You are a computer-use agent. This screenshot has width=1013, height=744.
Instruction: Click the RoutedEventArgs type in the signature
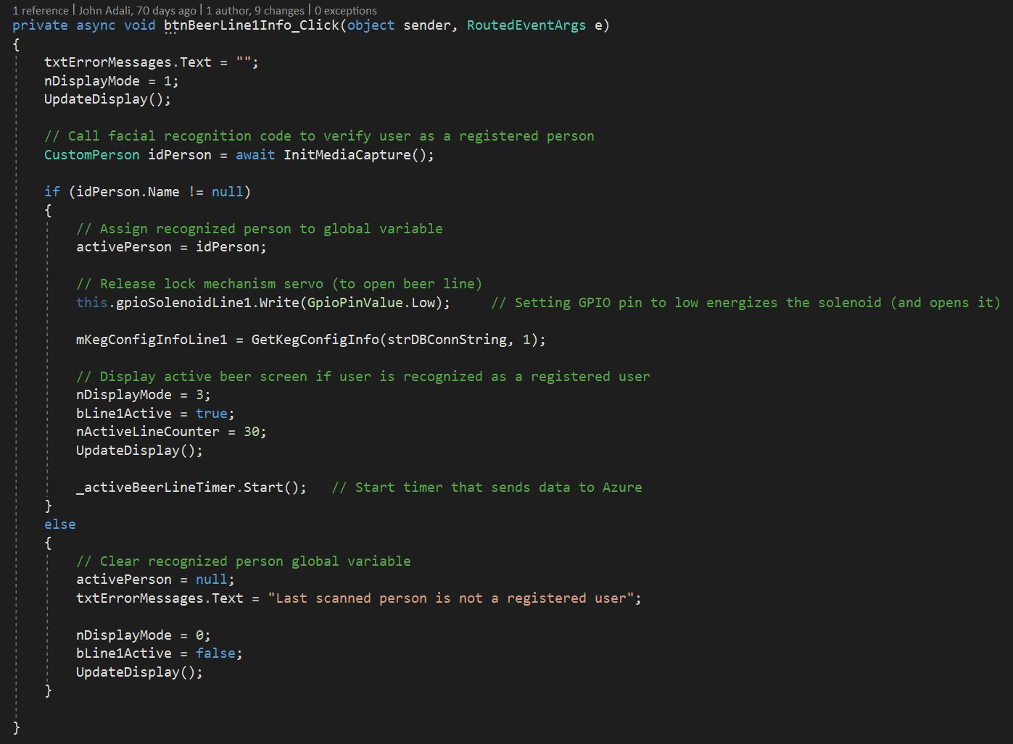(x=526, y=25)
